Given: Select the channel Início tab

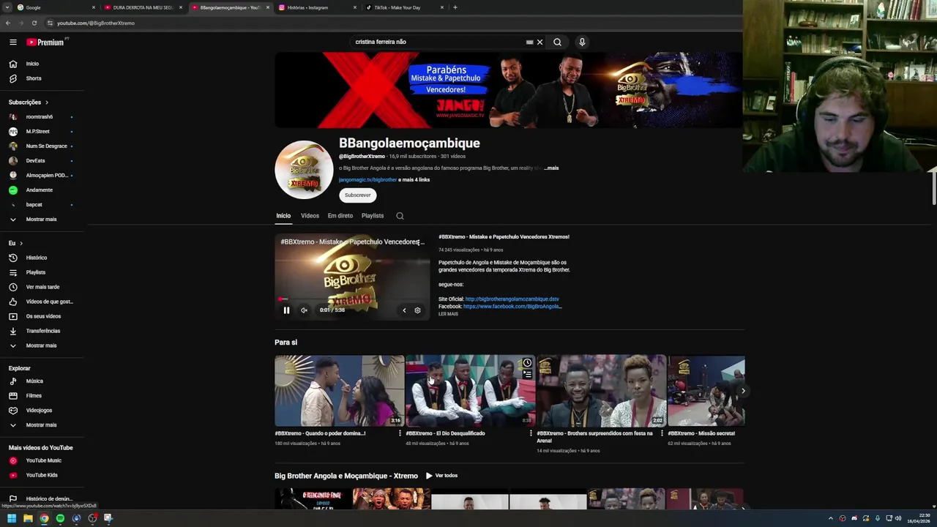Looking at the screenshot, I should [x=283, y=216].
